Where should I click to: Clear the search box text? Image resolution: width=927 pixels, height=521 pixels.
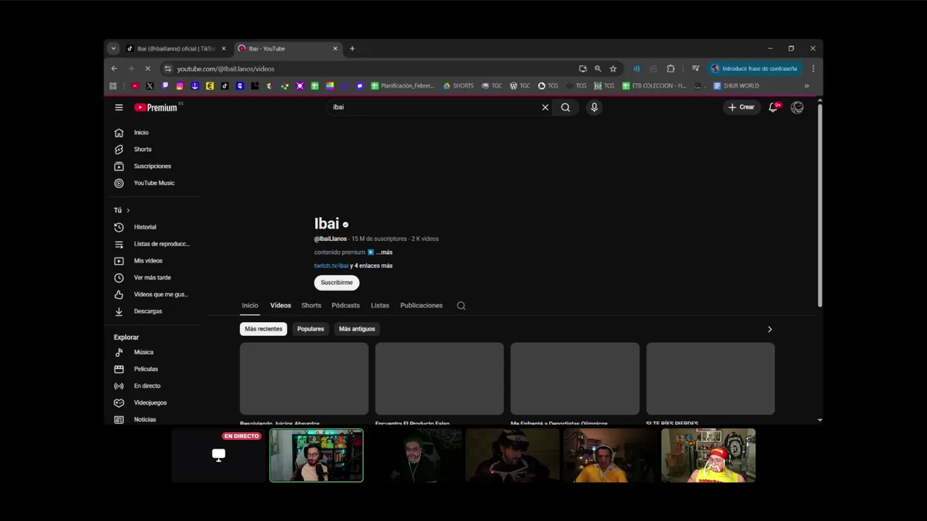[545, 107]
